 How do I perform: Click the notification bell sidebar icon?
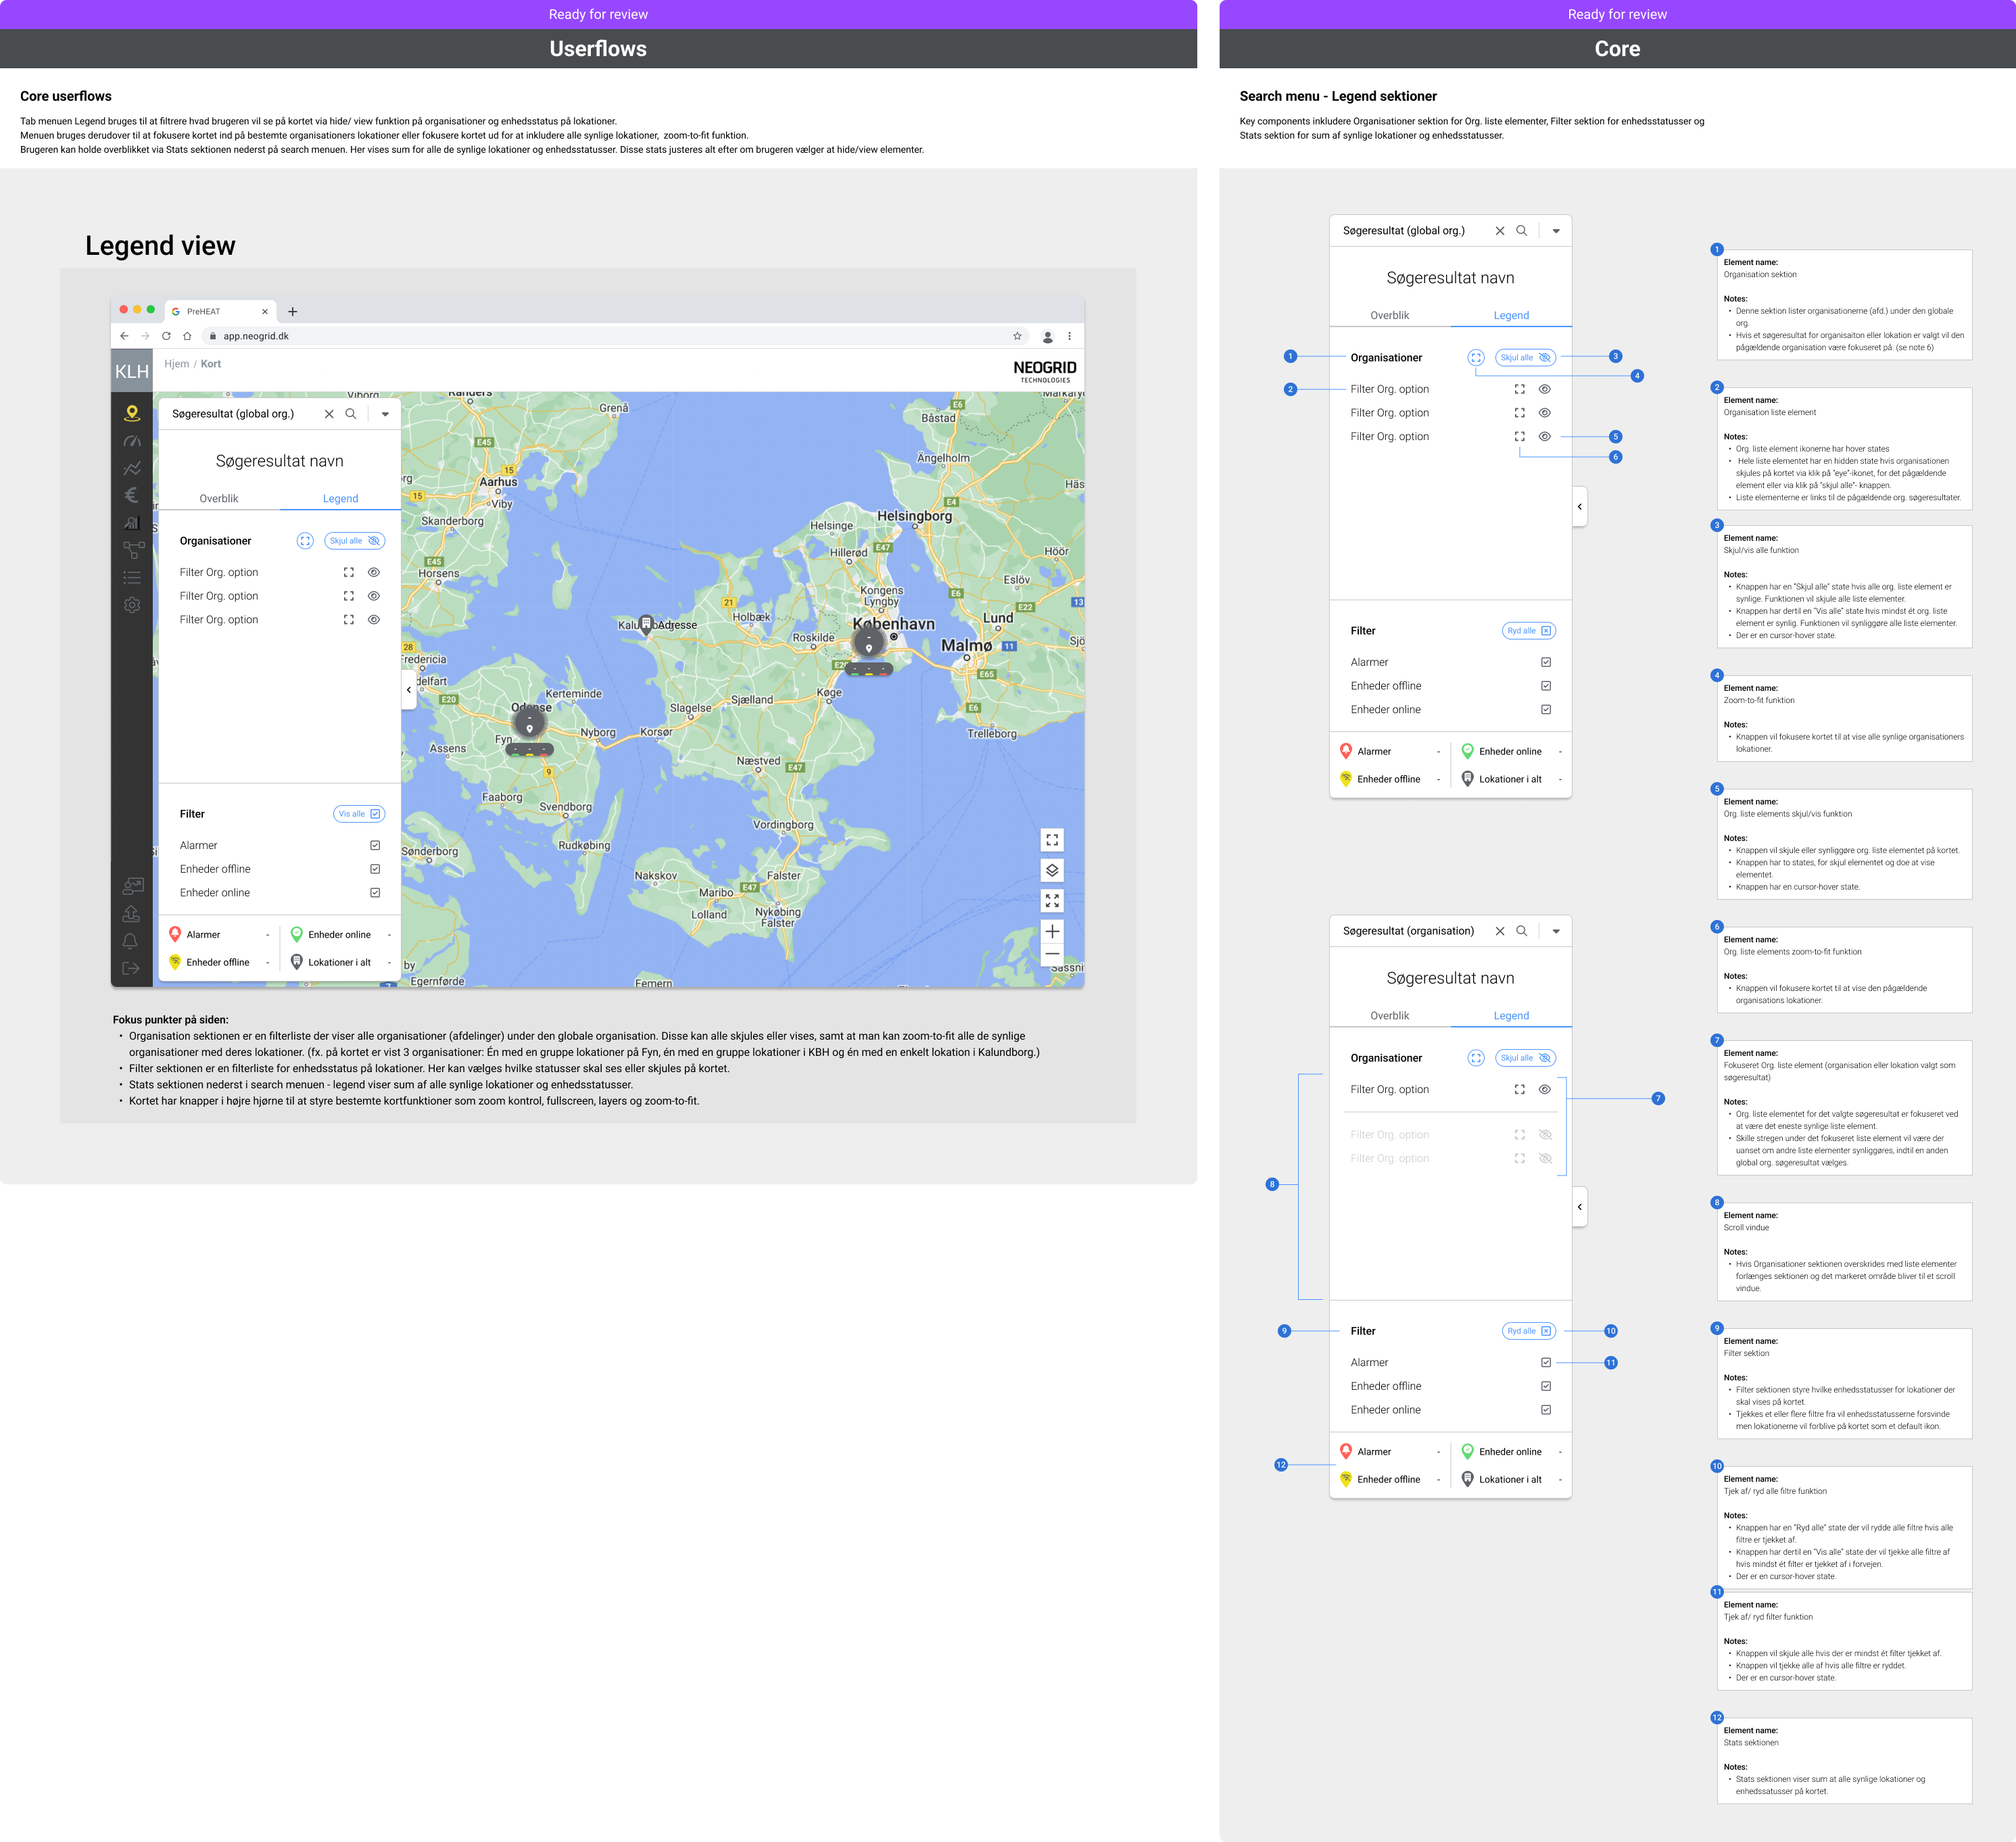pyautogui.click(x=131, y=941)
